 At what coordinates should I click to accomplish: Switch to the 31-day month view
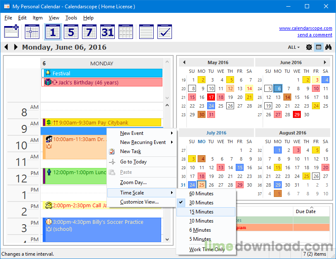tap(107, 32)
